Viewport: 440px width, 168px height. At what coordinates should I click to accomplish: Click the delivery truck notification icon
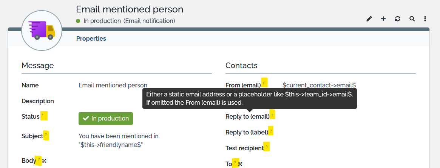pos(42,31)
